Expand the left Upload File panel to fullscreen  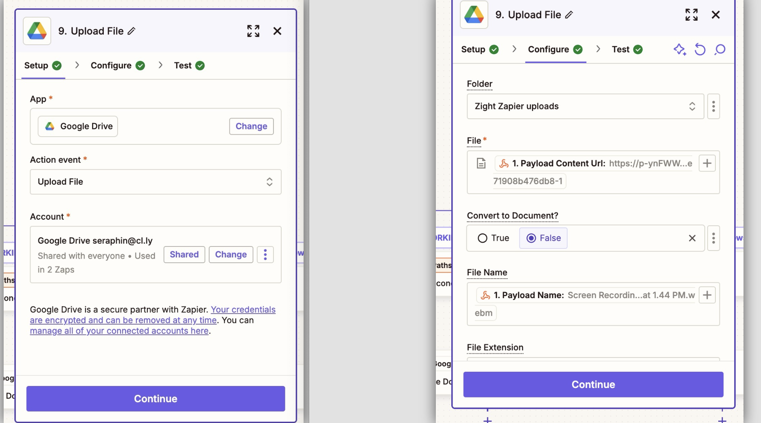coord(253,31)
